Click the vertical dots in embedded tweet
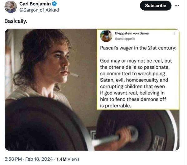The width and height of the screenshot is (187, 165). click(x=175, y=33)
